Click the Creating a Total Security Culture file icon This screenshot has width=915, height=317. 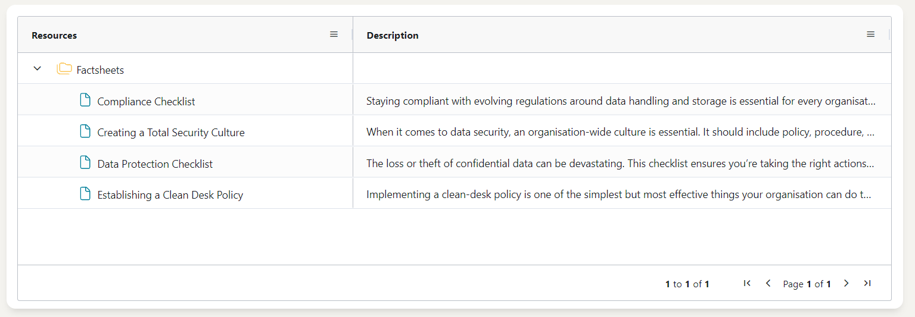(x=86, y=131)
